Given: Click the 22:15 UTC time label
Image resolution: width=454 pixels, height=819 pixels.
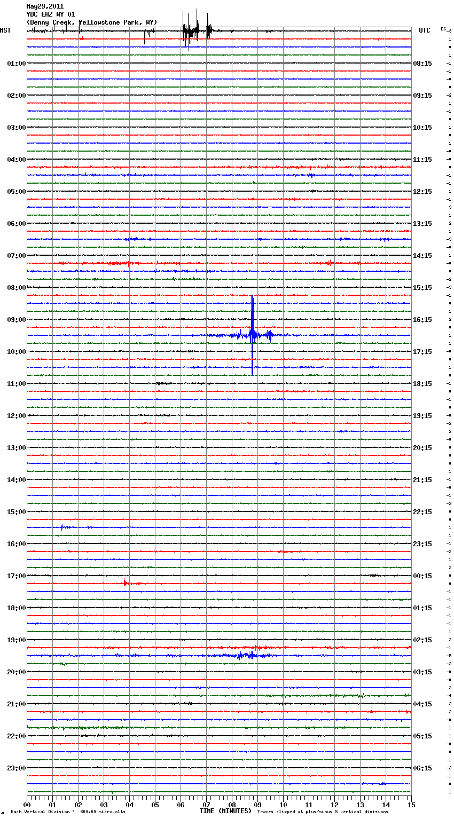Looking at the screenshot, I should pos(422,512).
